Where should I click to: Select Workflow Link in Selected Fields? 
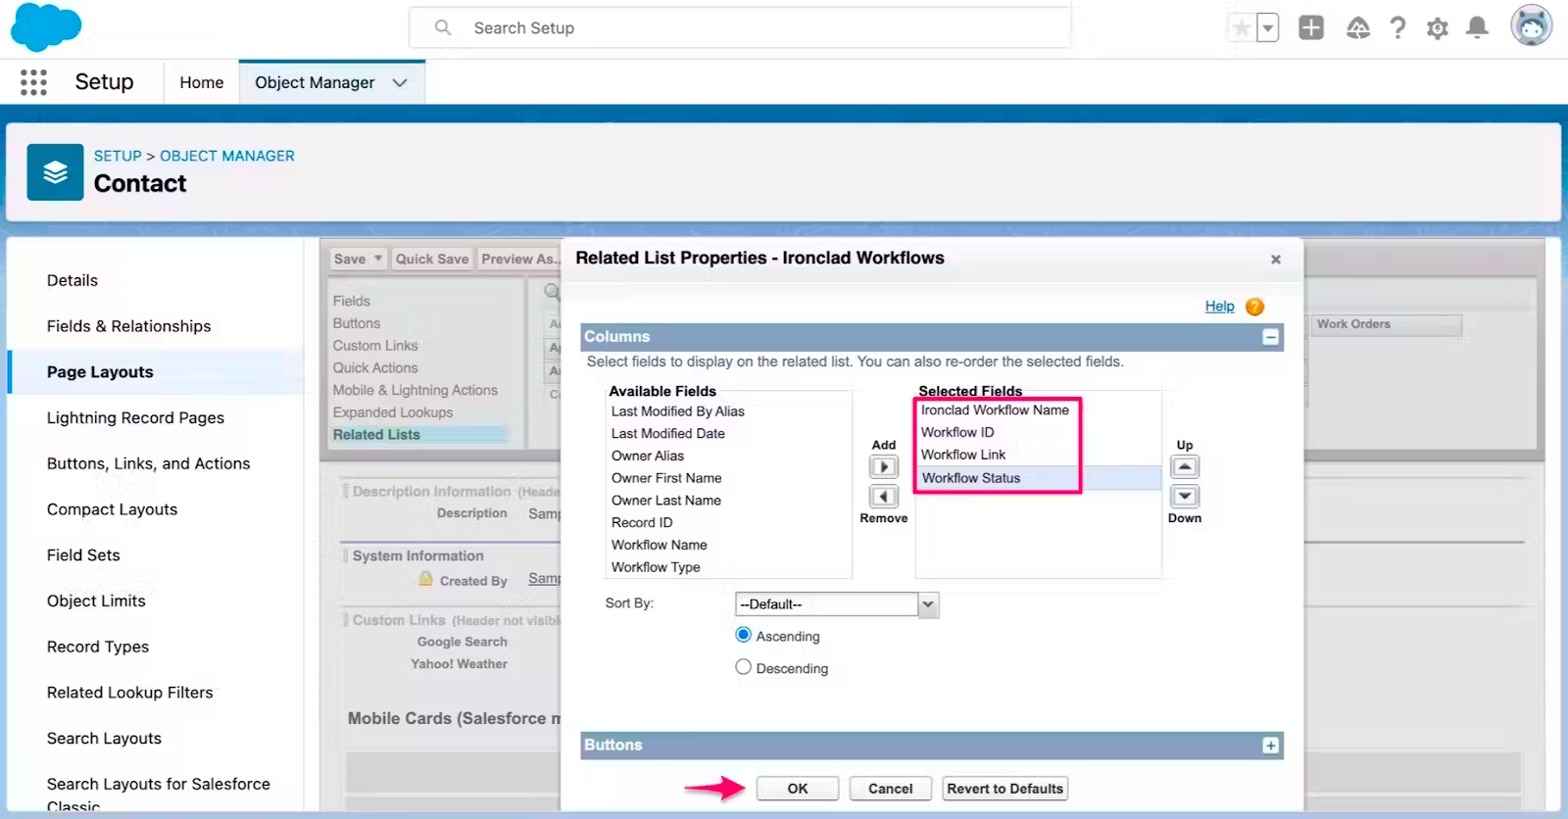(963, 456)
